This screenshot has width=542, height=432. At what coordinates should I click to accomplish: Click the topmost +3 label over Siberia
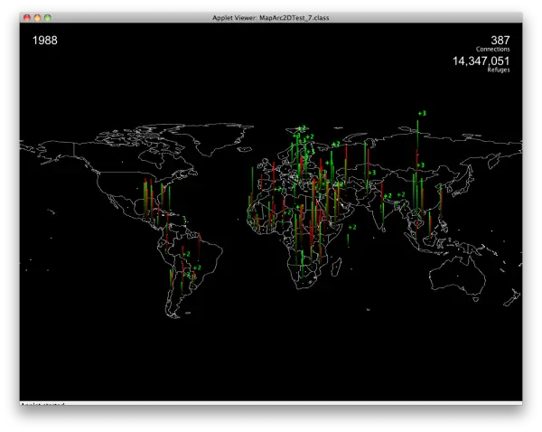422,113
